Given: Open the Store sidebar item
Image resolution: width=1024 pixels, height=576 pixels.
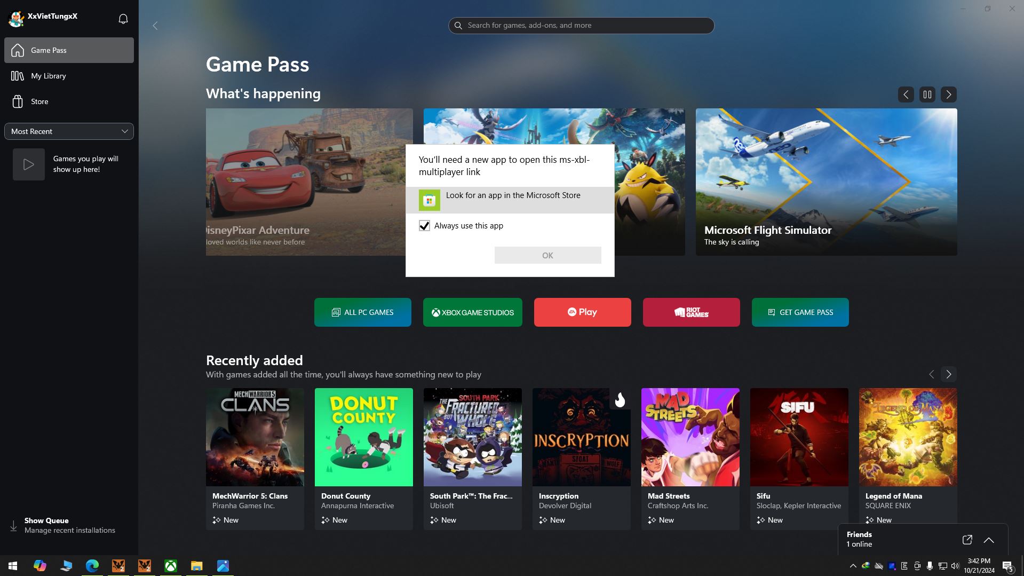Looking at the screenshot, I should pyautogui.click(x=39, y=101).
